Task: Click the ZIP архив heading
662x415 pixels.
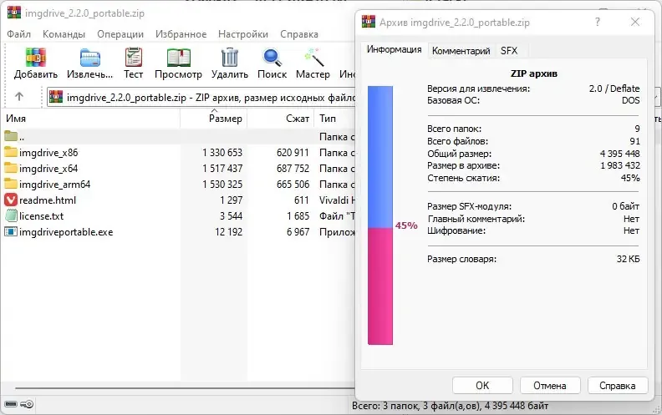Action: [533, 73]
